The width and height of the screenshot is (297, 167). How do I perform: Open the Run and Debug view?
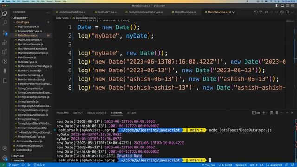tap(5, 42)
